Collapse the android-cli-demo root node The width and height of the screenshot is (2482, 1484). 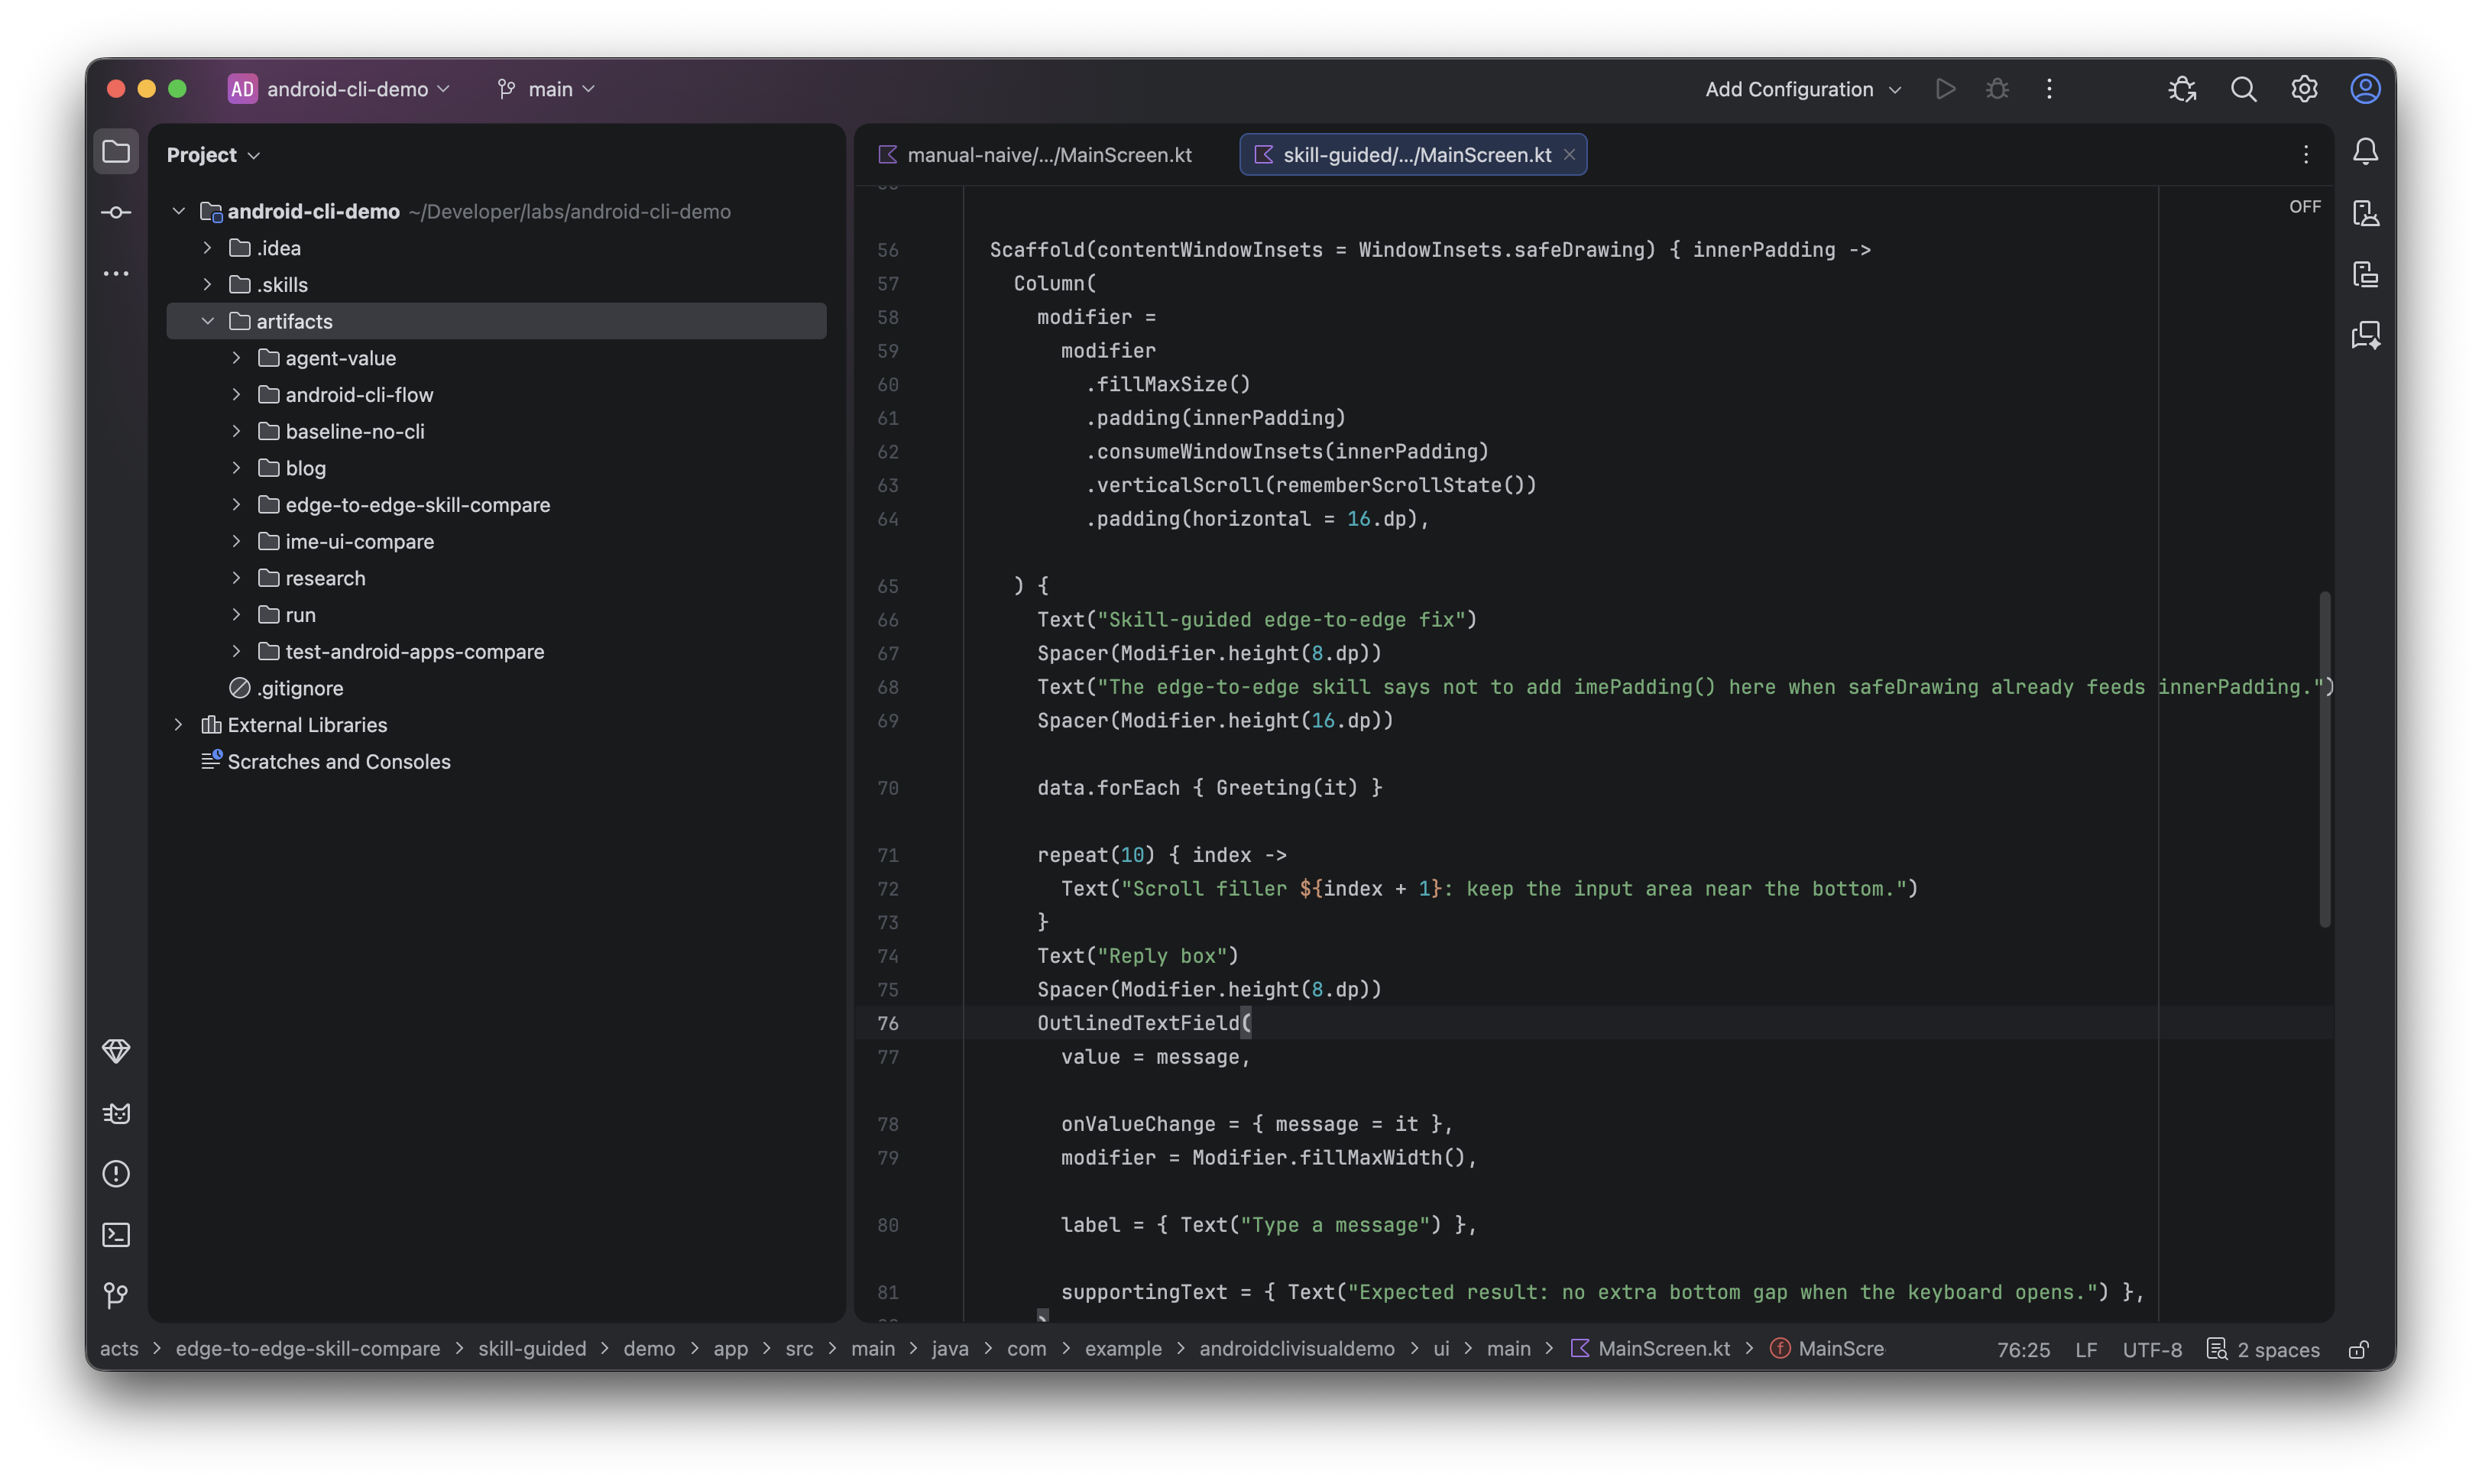click(x=179, y=211)
